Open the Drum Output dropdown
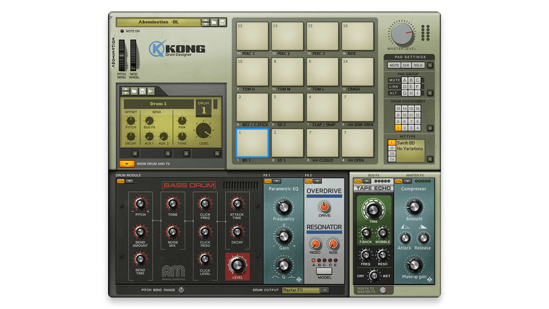This screenshot has width=549, height=309. (325, 290)
